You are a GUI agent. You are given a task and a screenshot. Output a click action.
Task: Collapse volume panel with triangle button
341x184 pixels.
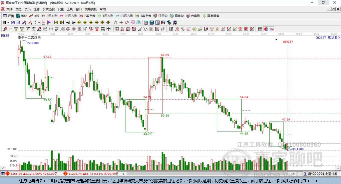[x=3, y=168]
